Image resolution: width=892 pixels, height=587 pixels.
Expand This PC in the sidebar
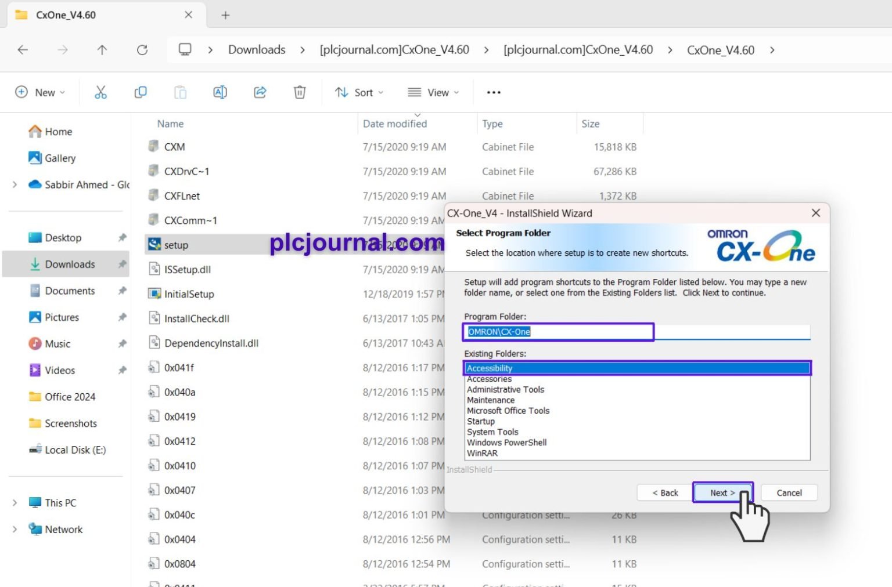[15, 502]
